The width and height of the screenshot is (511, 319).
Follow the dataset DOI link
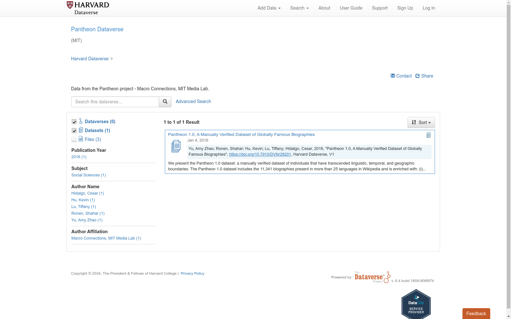[x=260, y=154]
